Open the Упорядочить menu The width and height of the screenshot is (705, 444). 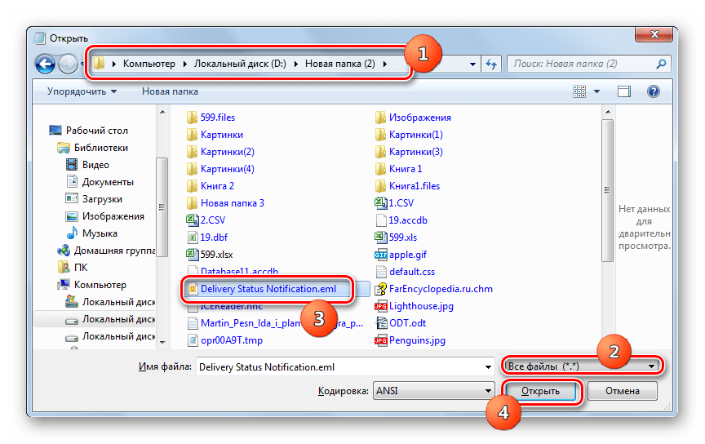tap(82, 91)
